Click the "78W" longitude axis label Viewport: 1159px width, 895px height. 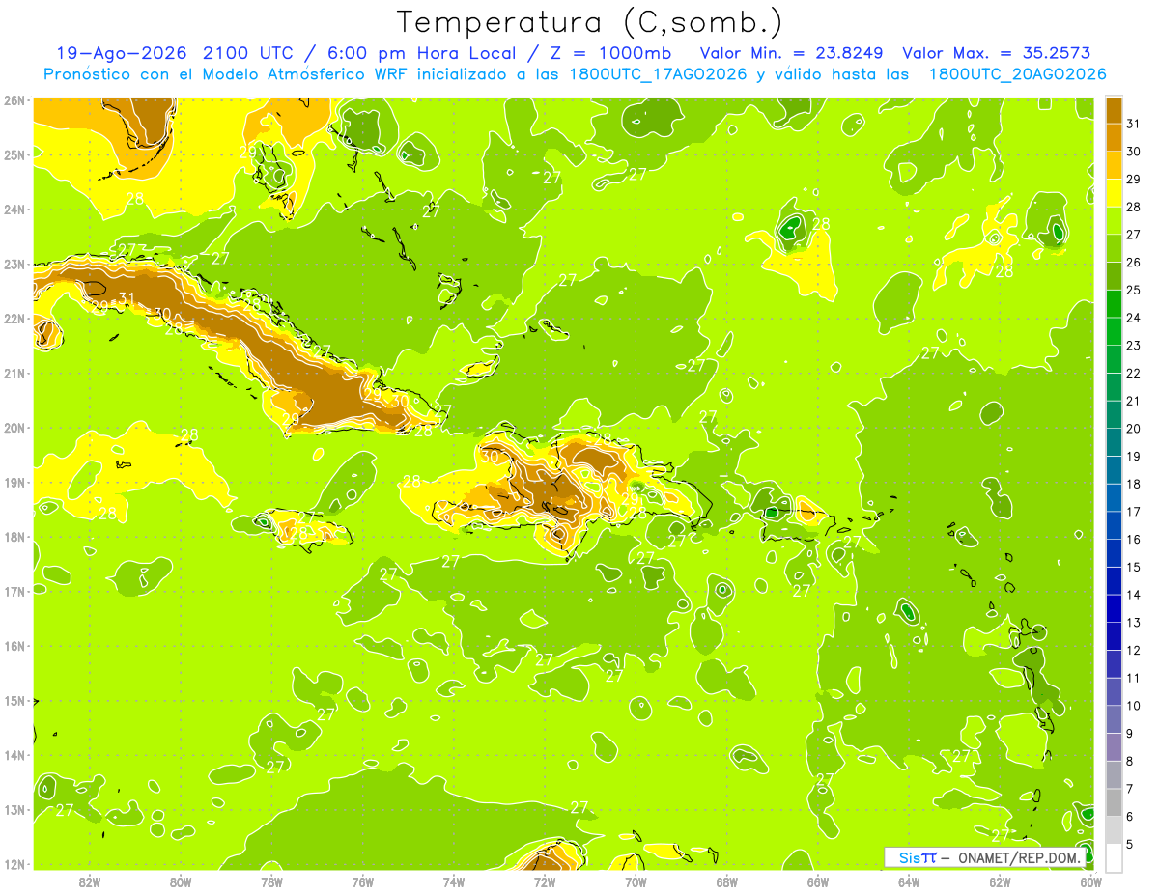(x=271, y=881)
